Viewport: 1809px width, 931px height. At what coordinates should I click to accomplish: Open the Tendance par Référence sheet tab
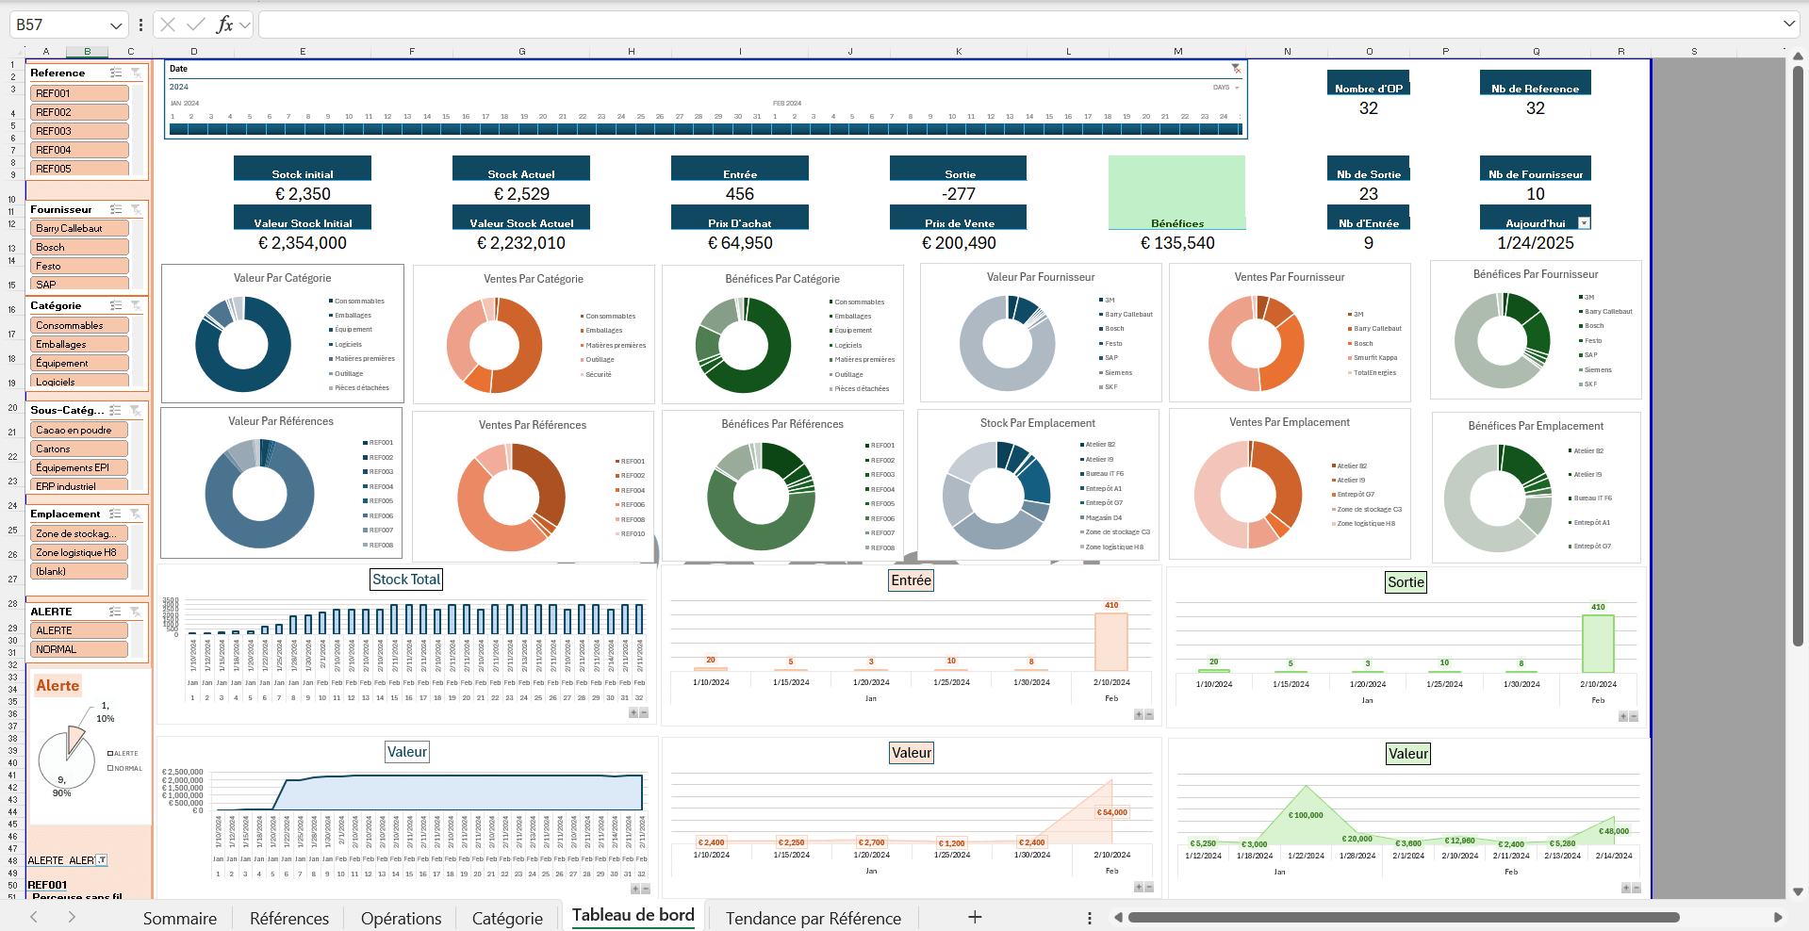pyautogui.click(x=812, y=917)
